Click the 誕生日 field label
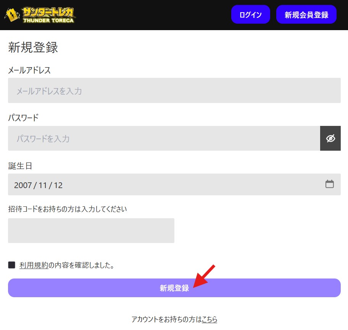 [x=20, y=166]
